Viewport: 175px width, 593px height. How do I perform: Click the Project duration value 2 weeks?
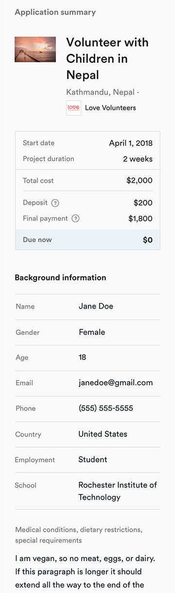click(138, 159)
